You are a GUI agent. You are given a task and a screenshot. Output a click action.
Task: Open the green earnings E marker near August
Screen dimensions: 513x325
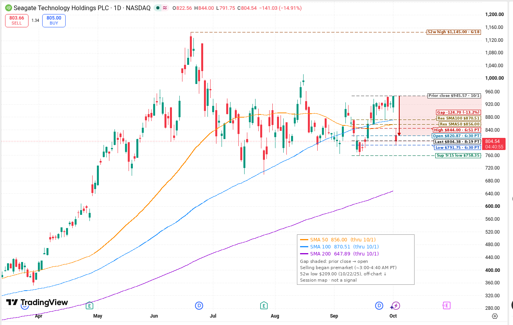tap(264, 305)
